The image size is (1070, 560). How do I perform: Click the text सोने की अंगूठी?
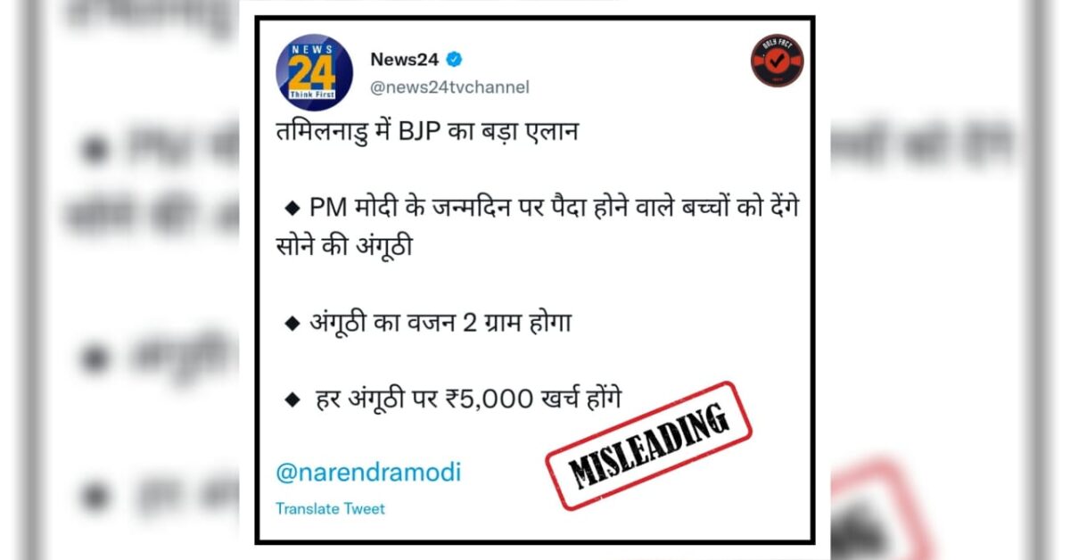[x=344, y=247]
